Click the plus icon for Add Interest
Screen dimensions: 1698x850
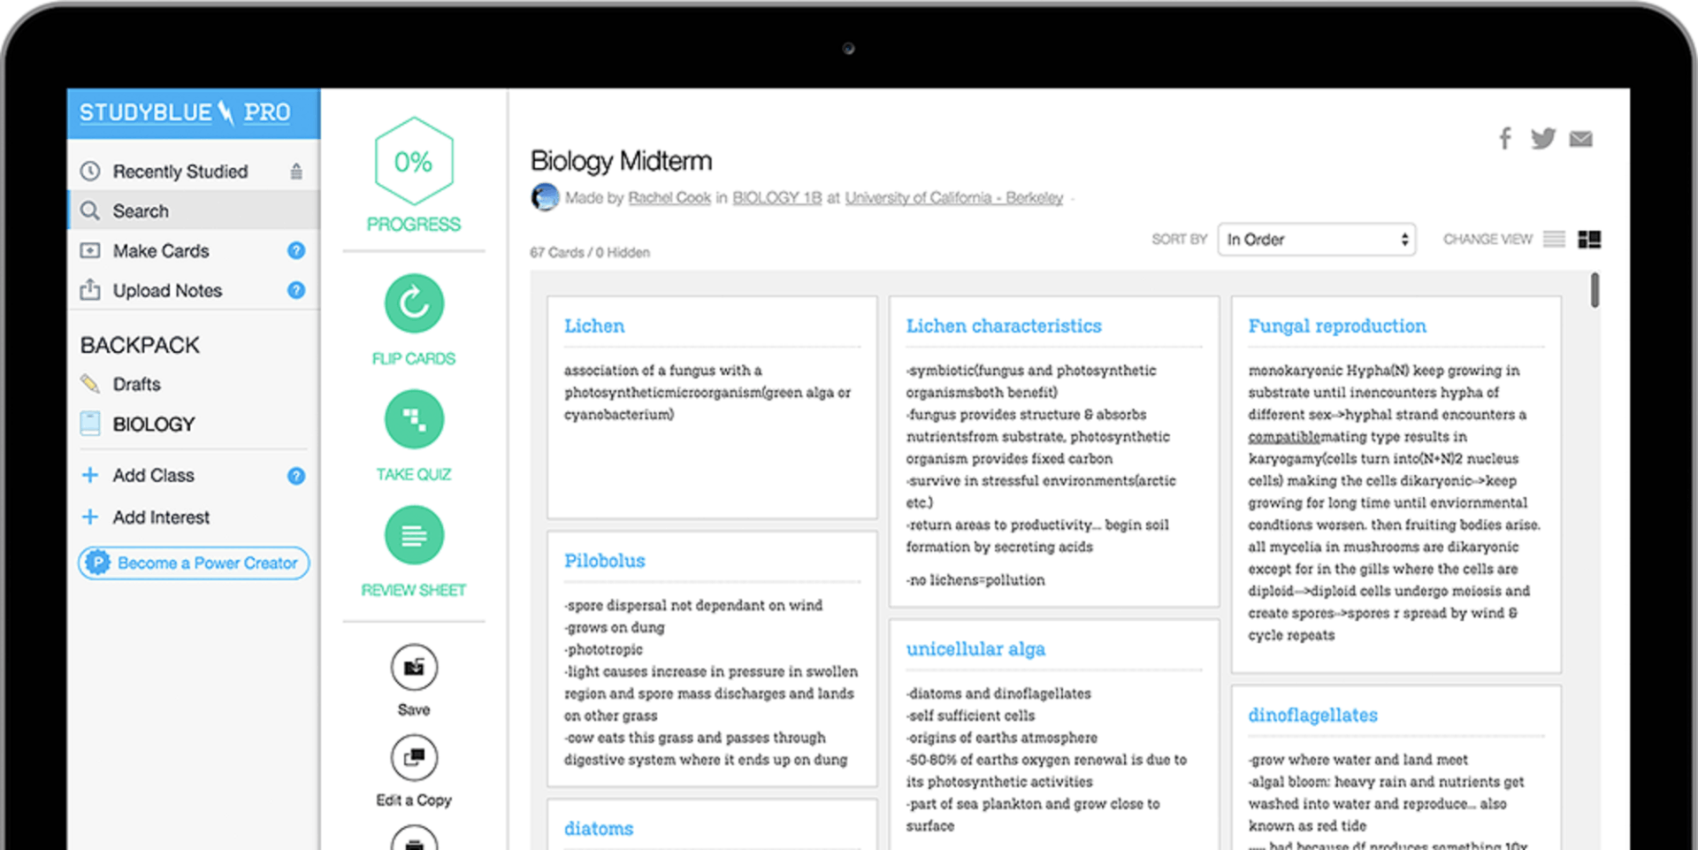[90, 517]
